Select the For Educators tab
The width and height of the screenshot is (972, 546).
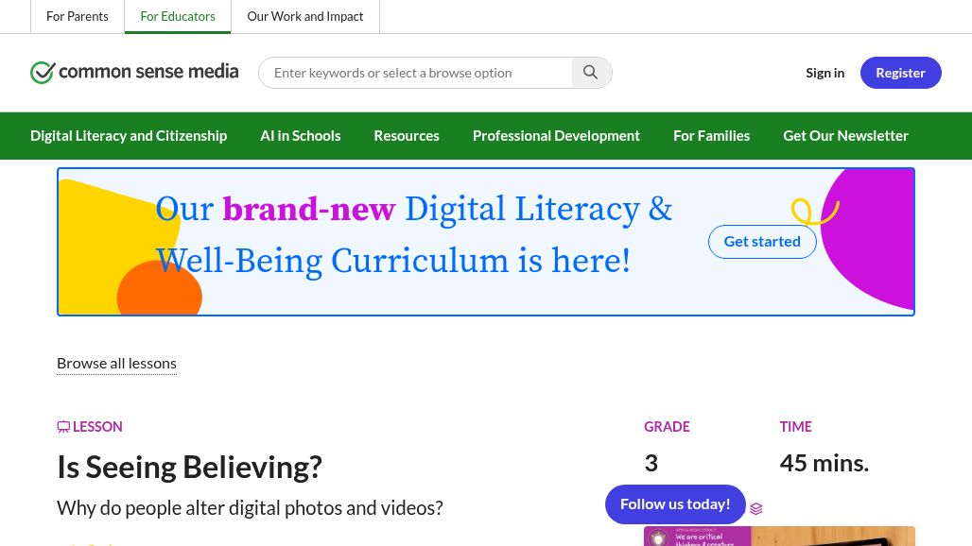point(178,16)
